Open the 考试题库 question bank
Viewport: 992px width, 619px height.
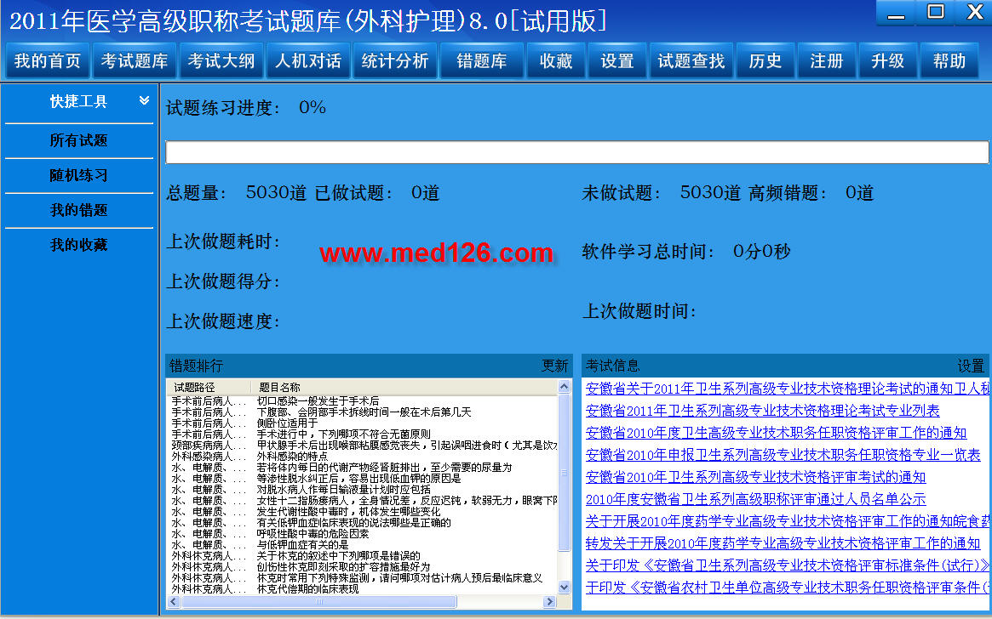pyautogui.click(x=135, y=61)
